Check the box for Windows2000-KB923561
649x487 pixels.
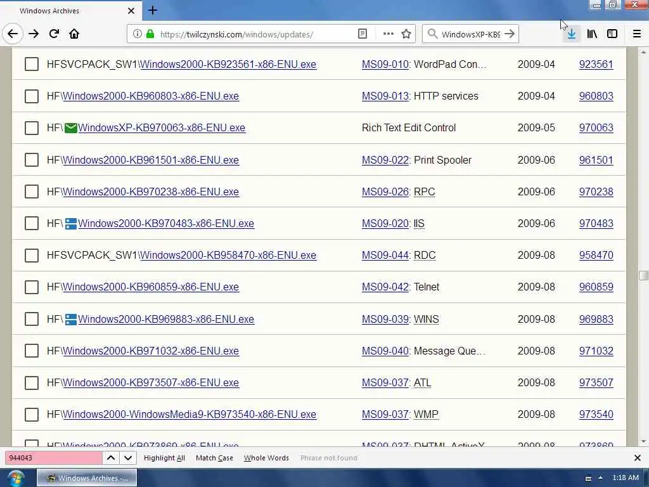(x=32, y=64)
